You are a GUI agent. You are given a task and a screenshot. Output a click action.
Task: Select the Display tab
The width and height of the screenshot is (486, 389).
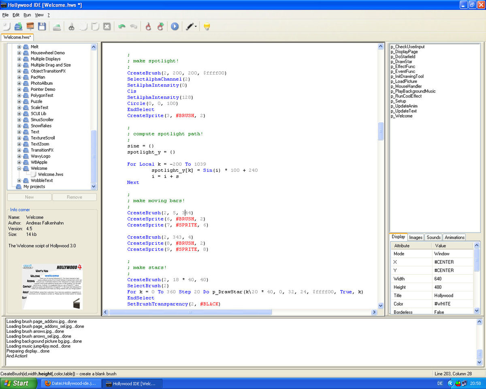(399, 237)
